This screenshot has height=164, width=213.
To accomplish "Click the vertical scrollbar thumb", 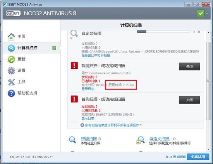I will [x=208, y=81].
